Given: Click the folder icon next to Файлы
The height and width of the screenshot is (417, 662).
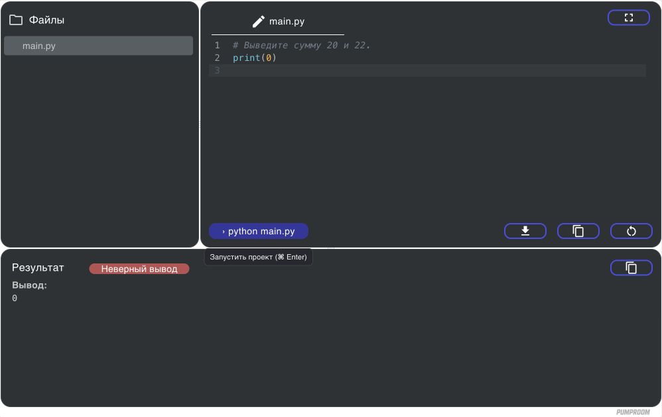Looking at the screenshot, I should [16, 20].
